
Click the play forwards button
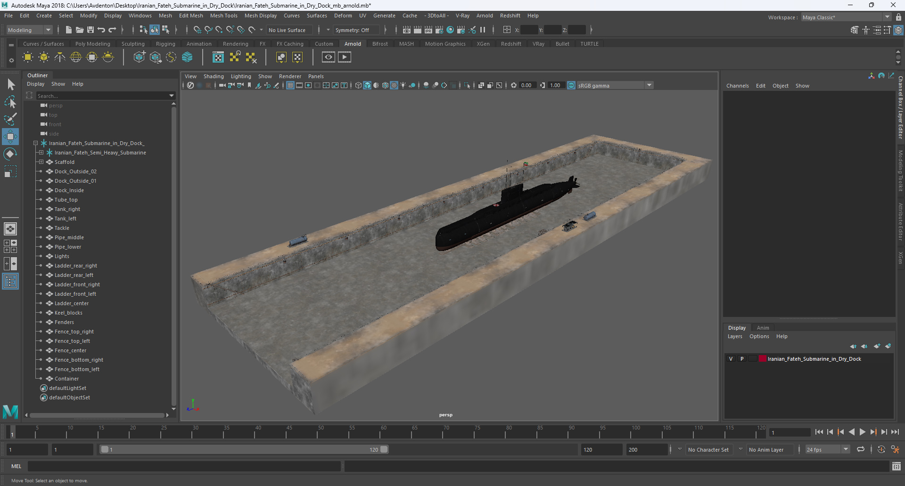(x=863, y=432)
